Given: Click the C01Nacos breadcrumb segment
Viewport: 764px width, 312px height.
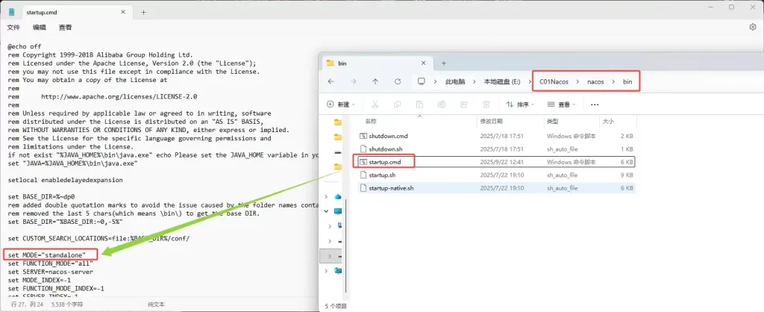Looking at the screenshot, I should (556, 81).
